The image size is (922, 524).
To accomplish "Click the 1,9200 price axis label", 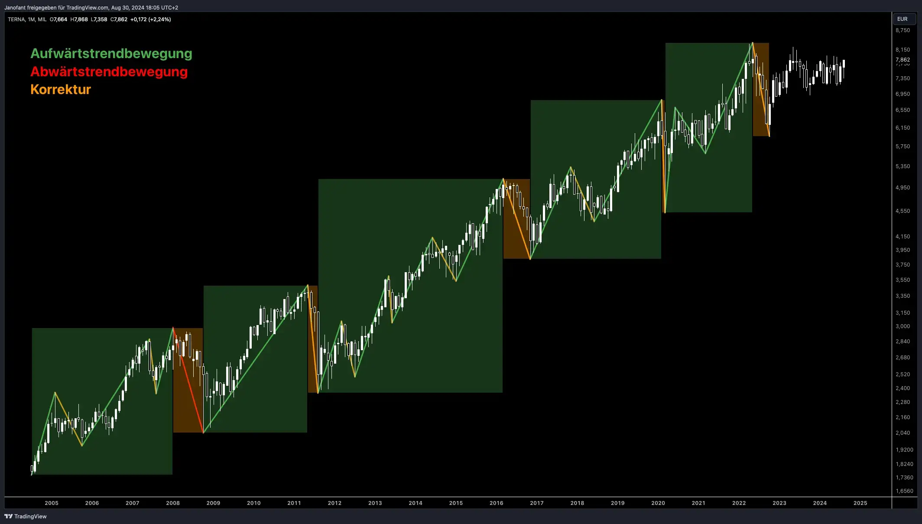I will pos(904,450).
